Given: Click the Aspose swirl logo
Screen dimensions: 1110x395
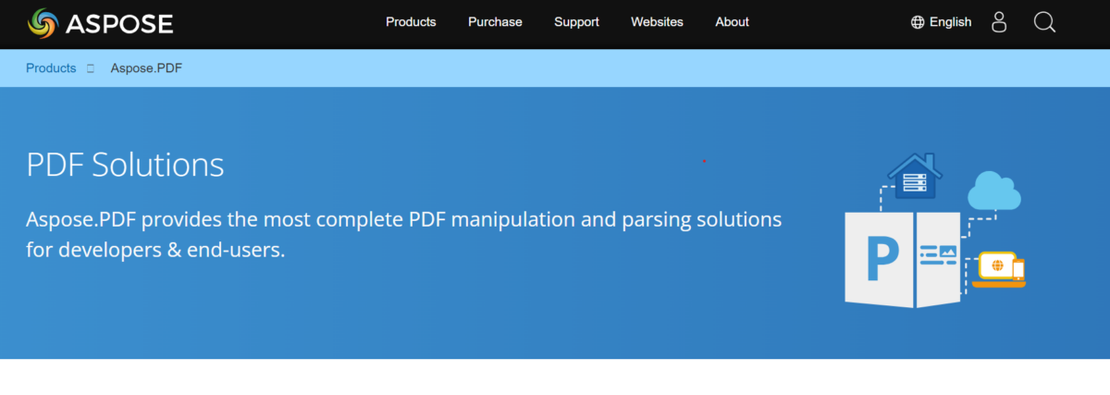Looking at the screenshot, I should pos(43,23).
